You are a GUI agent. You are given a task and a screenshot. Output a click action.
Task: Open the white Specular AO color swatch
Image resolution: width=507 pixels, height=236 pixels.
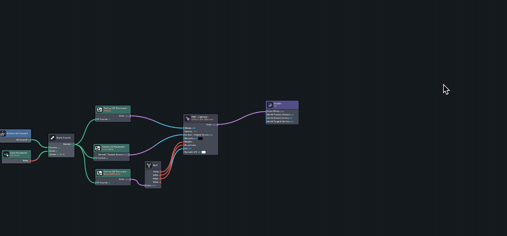click(x=203, y=152)
